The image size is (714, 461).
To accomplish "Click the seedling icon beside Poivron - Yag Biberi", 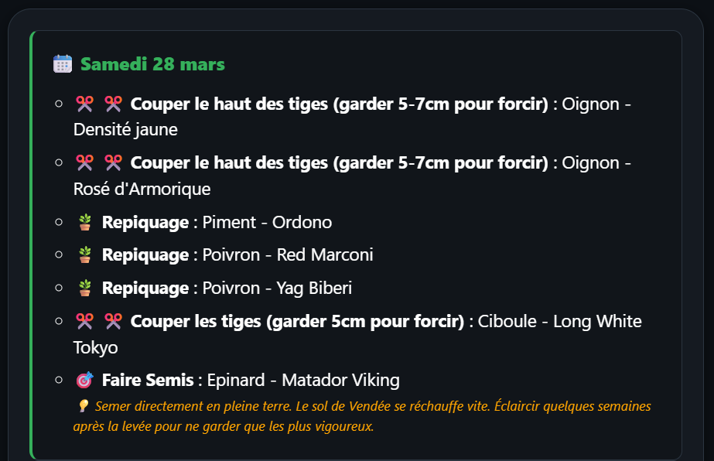I will click(85, 289).
